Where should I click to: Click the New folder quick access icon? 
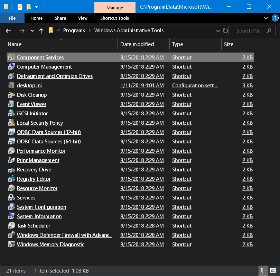coord(29,7)
